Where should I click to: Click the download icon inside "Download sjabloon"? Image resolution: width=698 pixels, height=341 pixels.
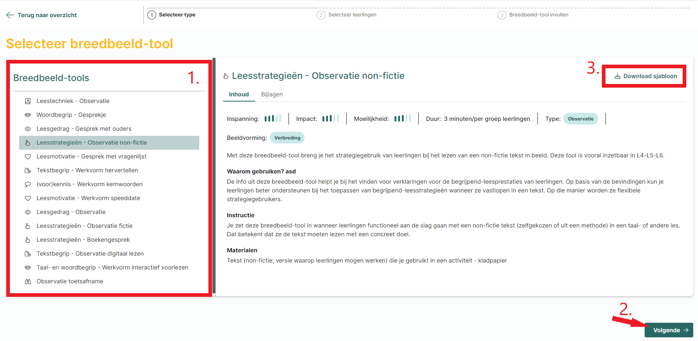click(x=617, y=76)
